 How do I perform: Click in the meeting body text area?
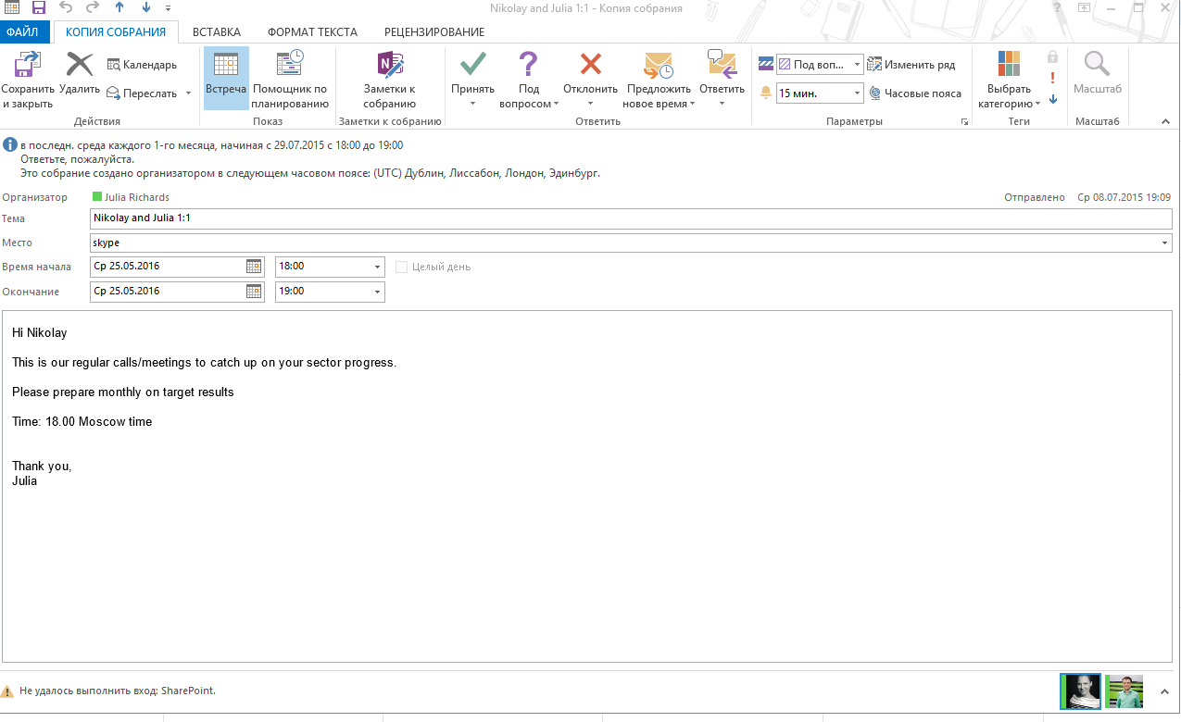click(x=587, y=486)
